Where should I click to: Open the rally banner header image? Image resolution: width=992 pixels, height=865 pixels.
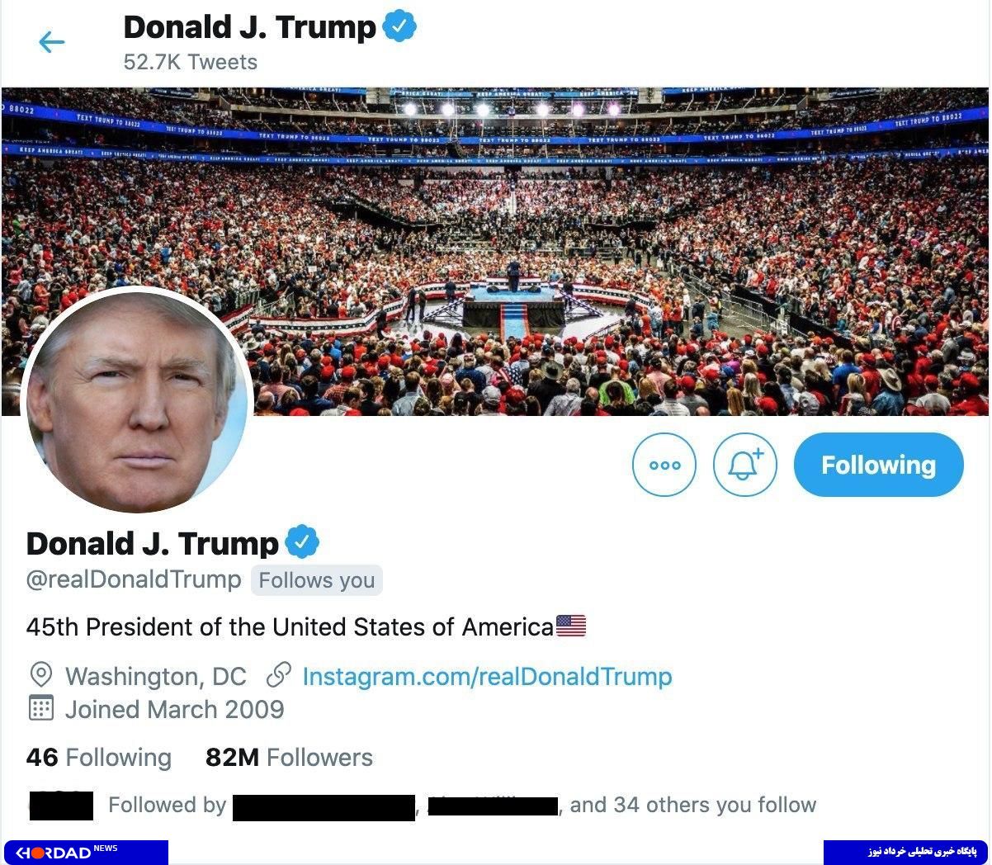(495, 251)
